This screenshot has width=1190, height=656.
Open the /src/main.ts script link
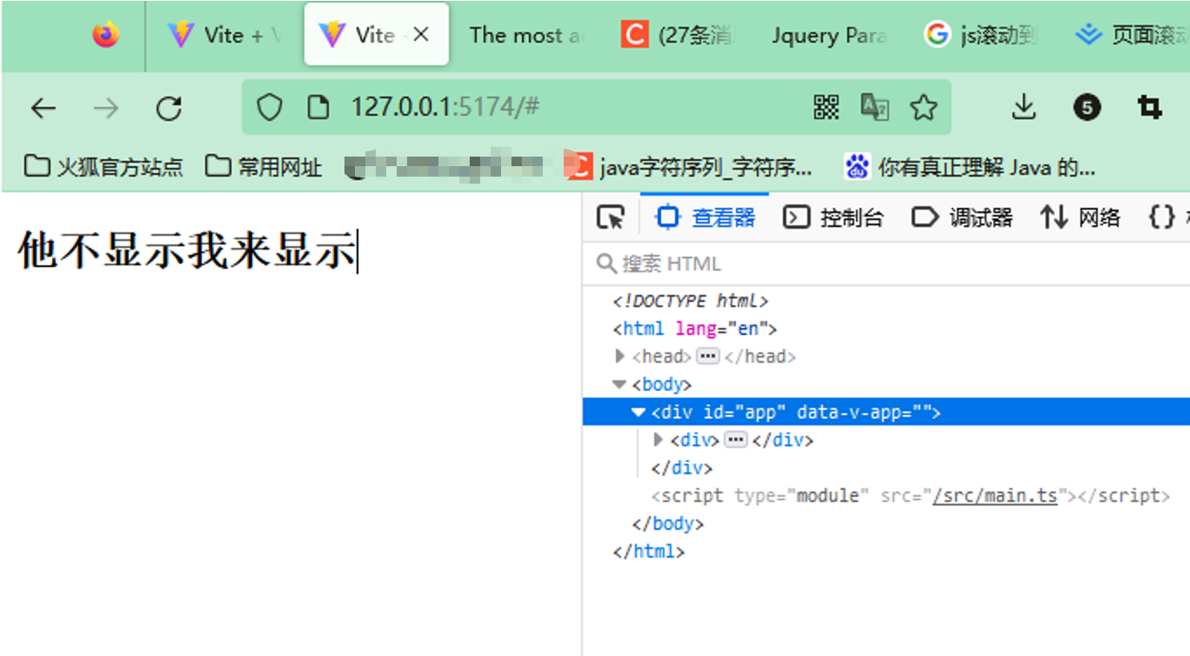994,496
